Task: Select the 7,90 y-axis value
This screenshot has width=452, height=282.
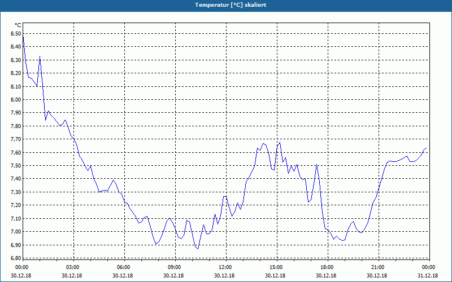Action: tap(16, 113)
